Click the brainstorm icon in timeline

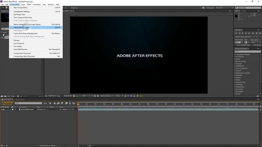click(66, 103)
